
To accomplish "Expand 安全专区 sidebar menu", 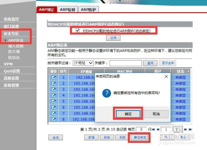I will (x=11, y=34).
